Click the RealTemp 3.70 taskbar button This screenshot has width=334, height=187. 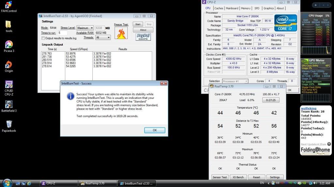pyautogui.click(x=98, y=183)
